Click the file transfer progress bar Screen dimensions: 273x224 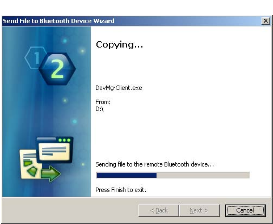click(x=173, y=175)
